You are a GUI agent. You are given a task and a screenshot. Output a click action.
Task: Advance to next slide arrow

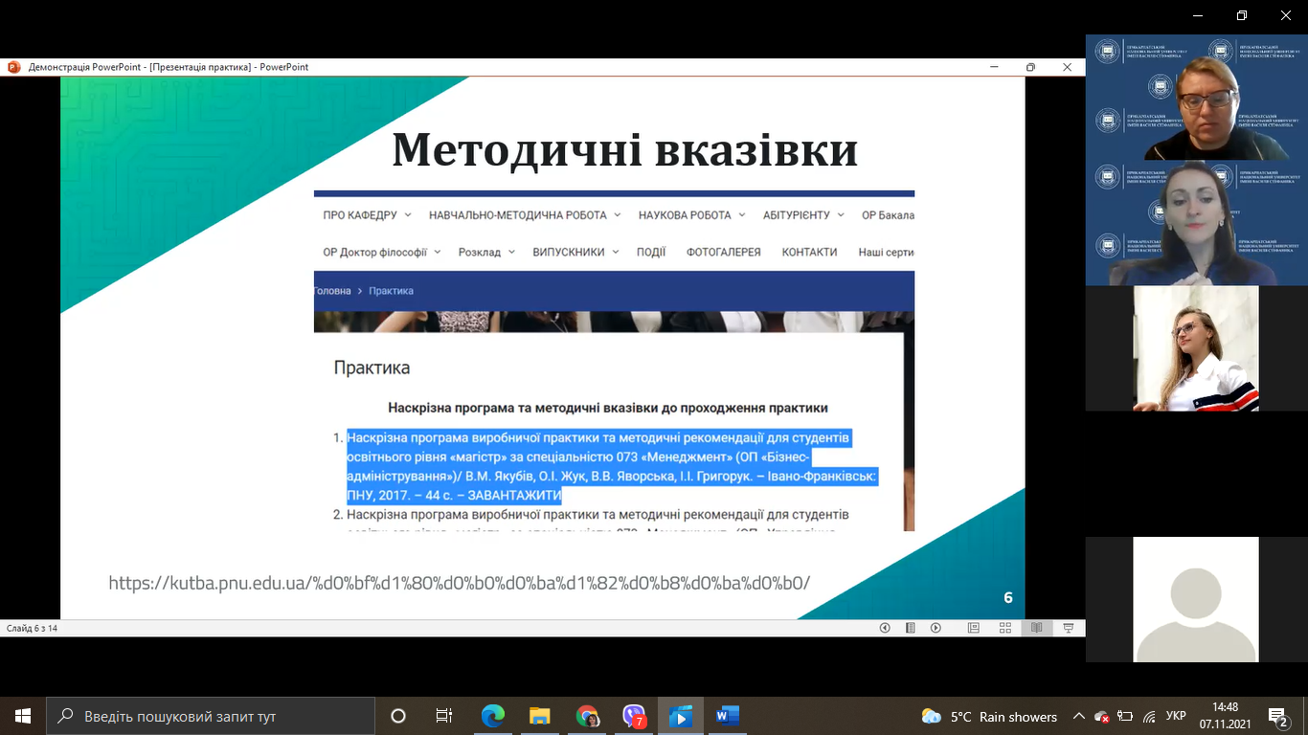[x=936, y=628]
